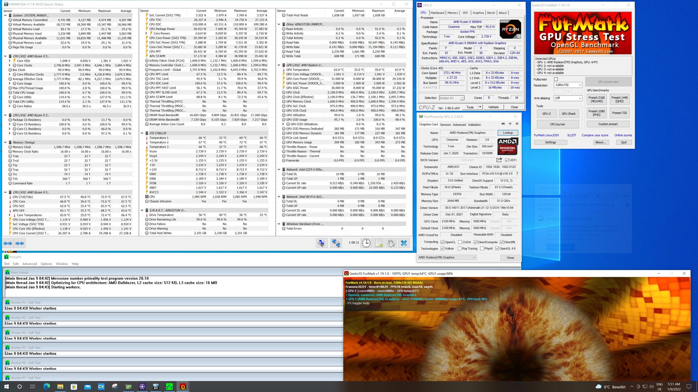Screen dimensions: 698x392
Task: Launch Microsoft Edge from taskbar
Action: (x=47, y=387)
